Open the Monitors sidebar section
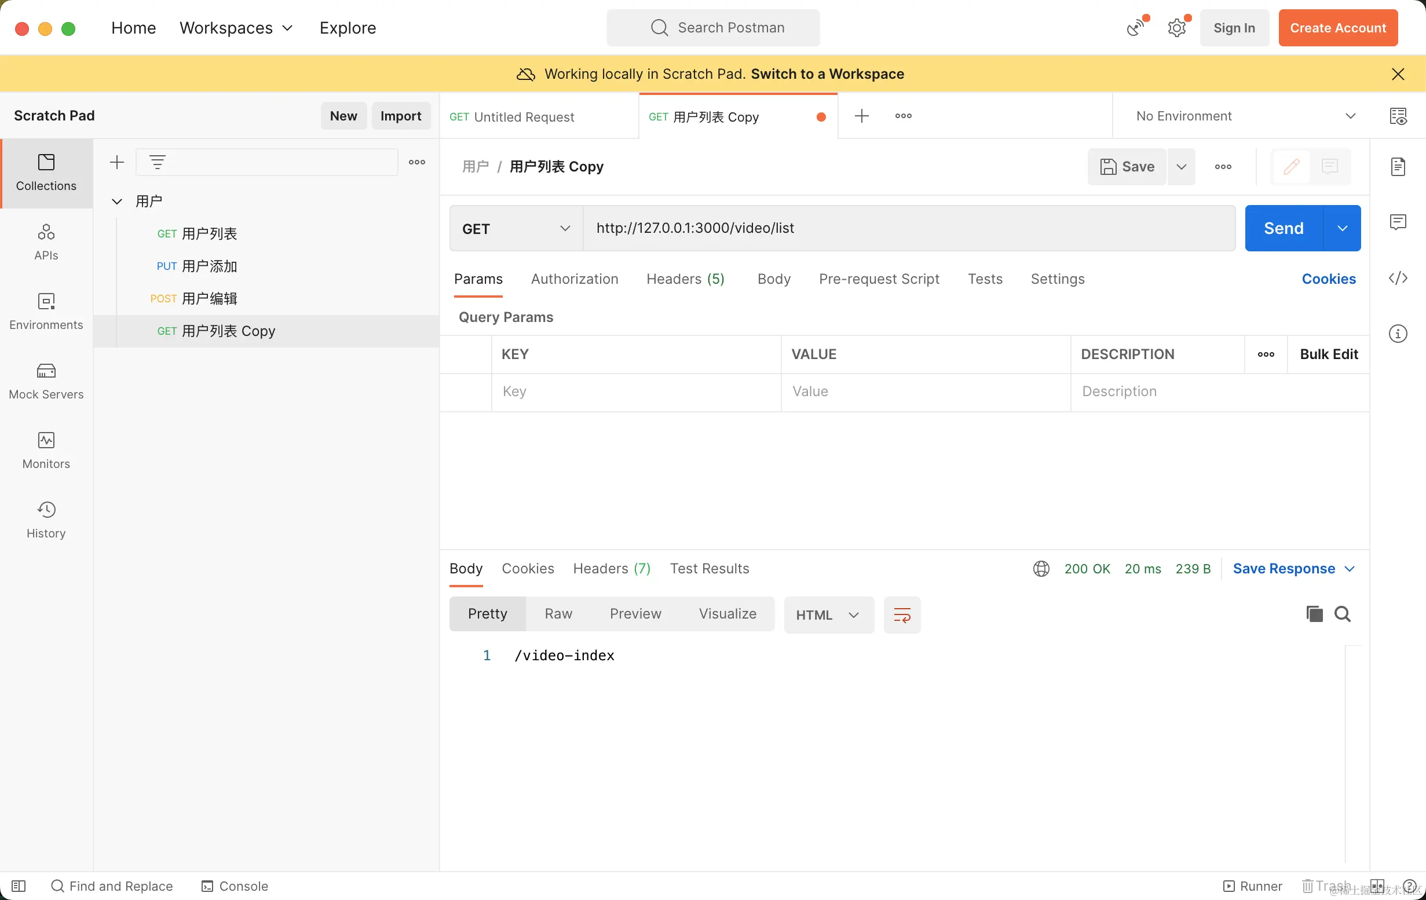 tap(46, 450)
